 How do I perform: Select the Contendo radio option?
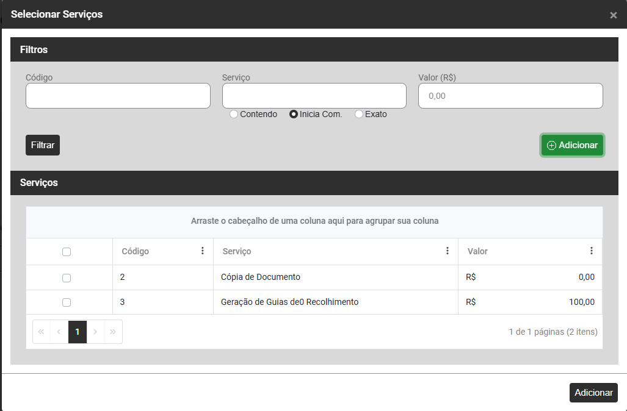234,114
